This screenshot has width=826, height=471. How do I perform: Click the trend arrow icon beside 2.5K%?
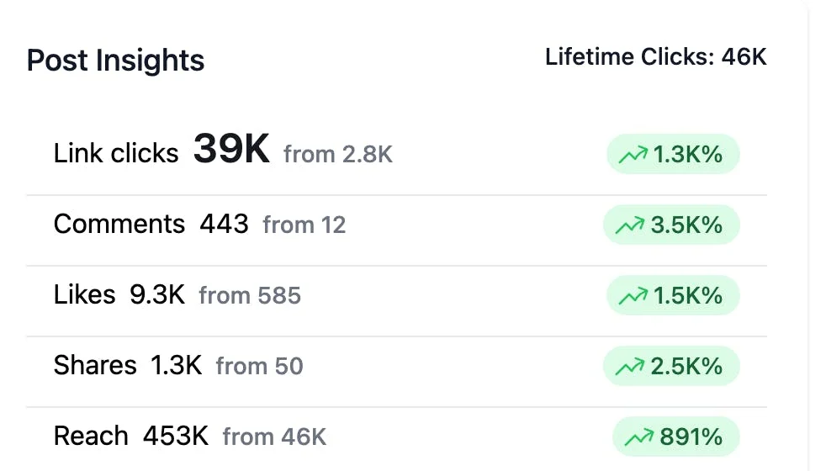coord(629,367)
